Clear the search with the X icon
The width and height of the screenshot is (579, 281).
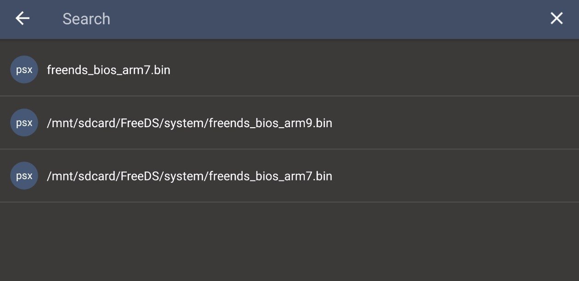pyautogui.click(x=556, y=18)
